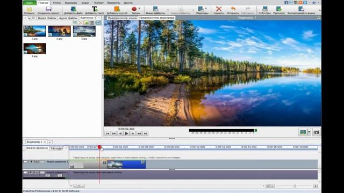This screenshot has width=344, height=193.
Task: Open the green File menu
Action: tap(30, 3)
